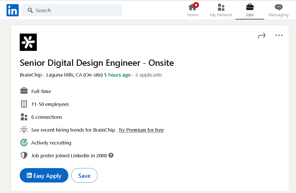Click the BrainChip company logo

click(x=28, y=42)
